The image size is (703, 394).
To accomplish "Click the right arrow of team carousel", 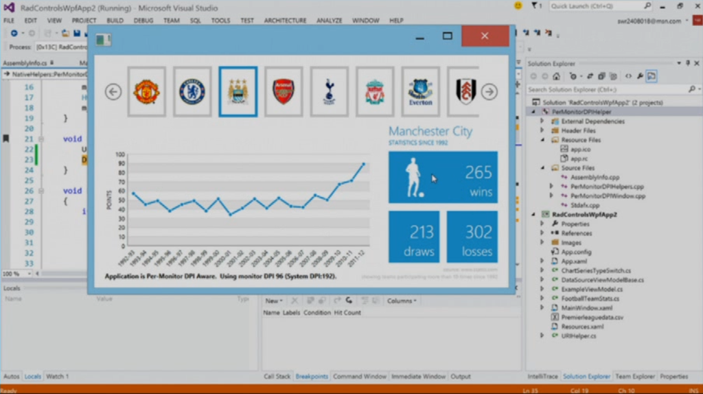I will [x=489, y=92].
